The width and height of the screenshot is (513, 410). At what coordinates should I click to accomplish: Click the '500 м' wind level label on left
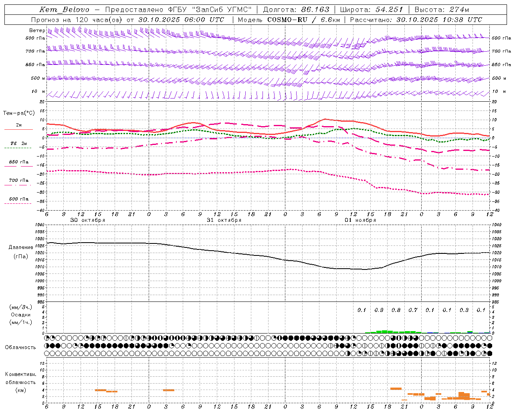(38, 78)
